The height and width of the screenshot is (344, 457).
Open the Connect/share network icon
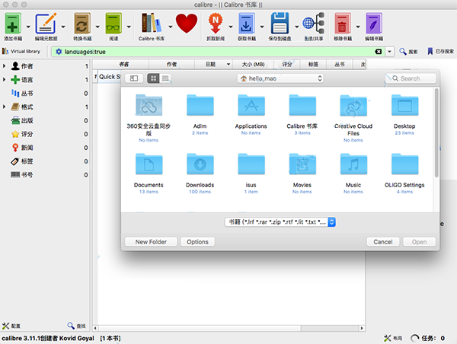coord(314,27)
